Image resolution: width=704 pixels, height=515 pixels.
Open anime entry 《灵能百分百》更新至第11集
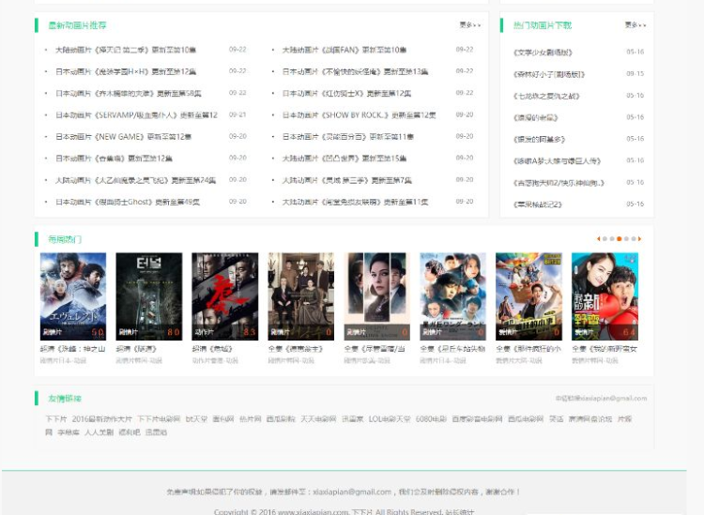coord(348,137)
